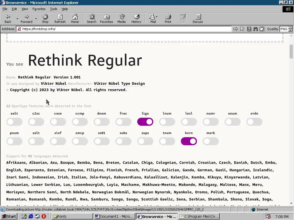Click the Browservice taskbar button
The width and height of the screenshot is (294, 220).
coord(157,217)
